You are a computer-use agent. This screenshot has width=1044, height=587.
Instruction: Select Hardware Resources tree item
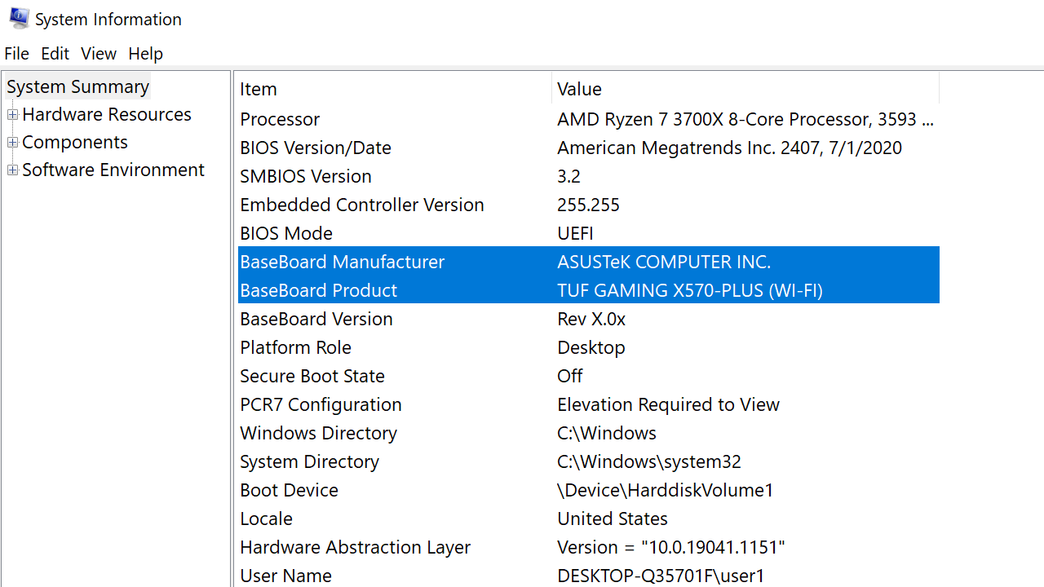coord(107,114)
